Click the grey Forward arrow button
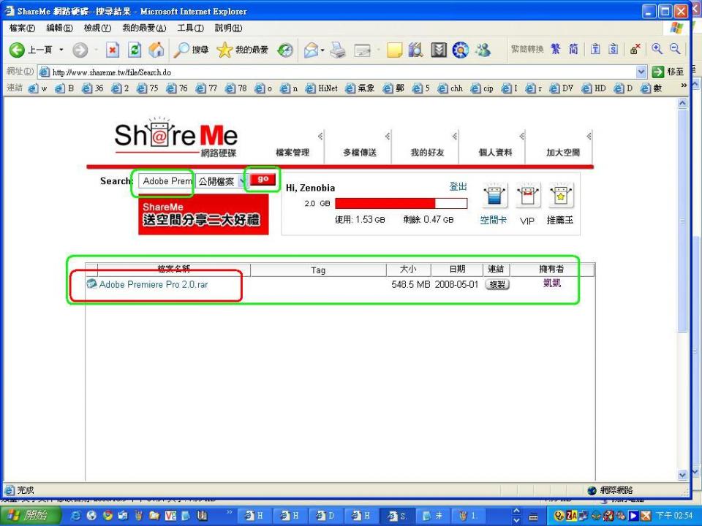702x526 pixels. pyautogui.click(x=80, y=50)
